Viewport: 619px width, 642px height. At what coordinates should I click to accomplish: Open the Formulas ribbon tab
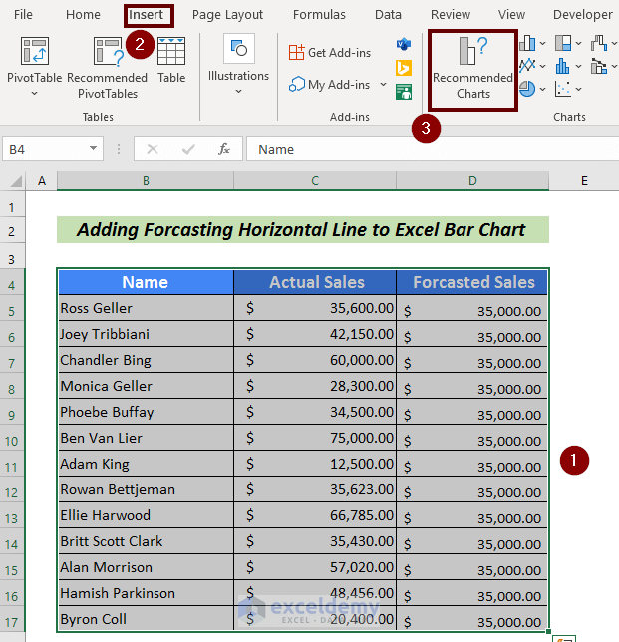coord(319,15)
